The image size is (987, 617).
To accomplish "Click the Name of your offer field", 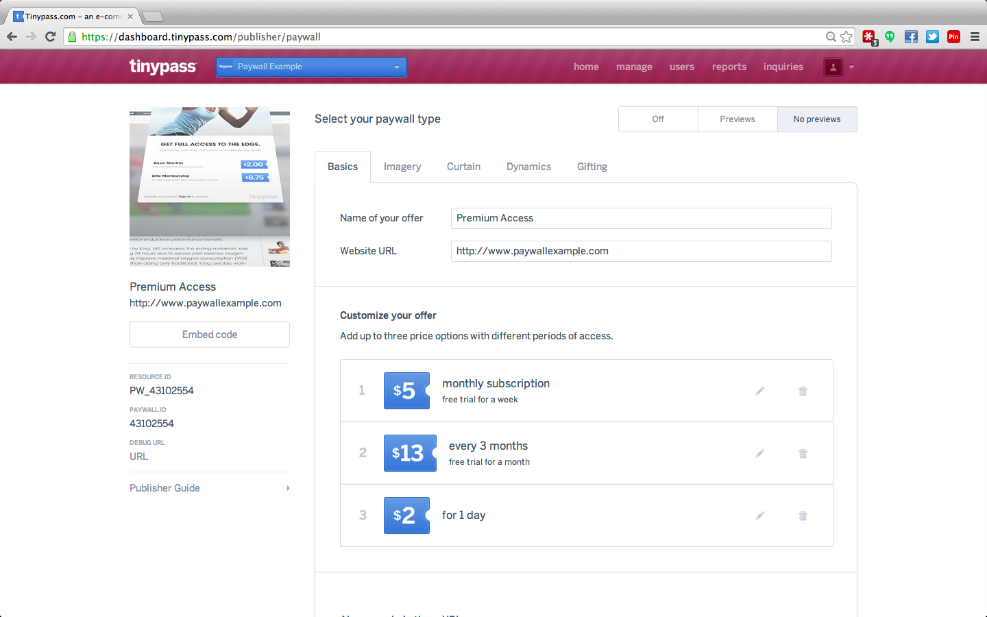I will point(641,218).
